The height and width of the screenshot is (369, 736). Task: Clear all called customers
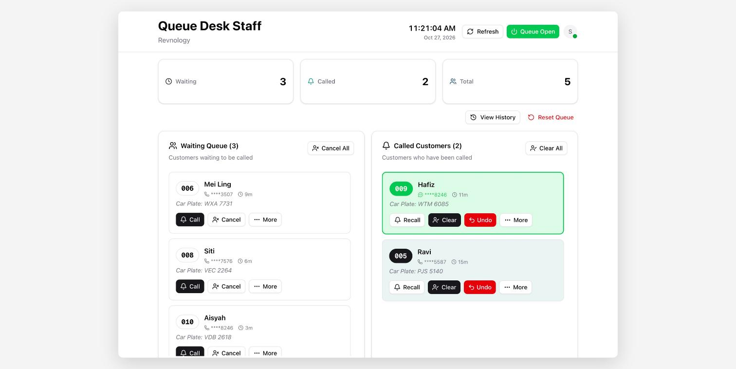click(x=546, y=148)
